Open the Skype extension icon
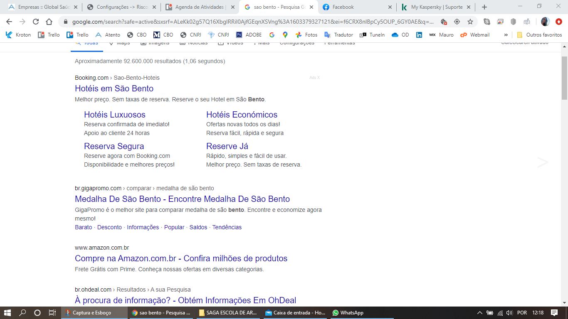Viewport: 568px width, 319px height. (487, 22)
